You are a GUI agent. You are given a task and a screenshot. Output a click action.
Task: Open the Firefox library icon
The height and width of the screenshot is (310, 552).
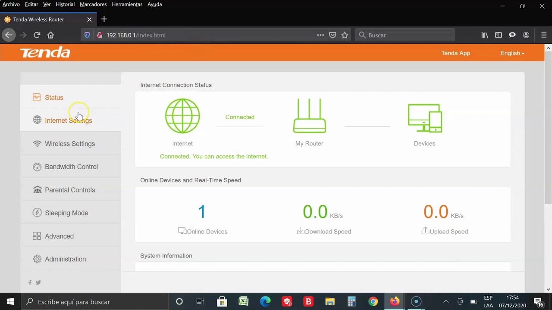[x=485, y=35]
